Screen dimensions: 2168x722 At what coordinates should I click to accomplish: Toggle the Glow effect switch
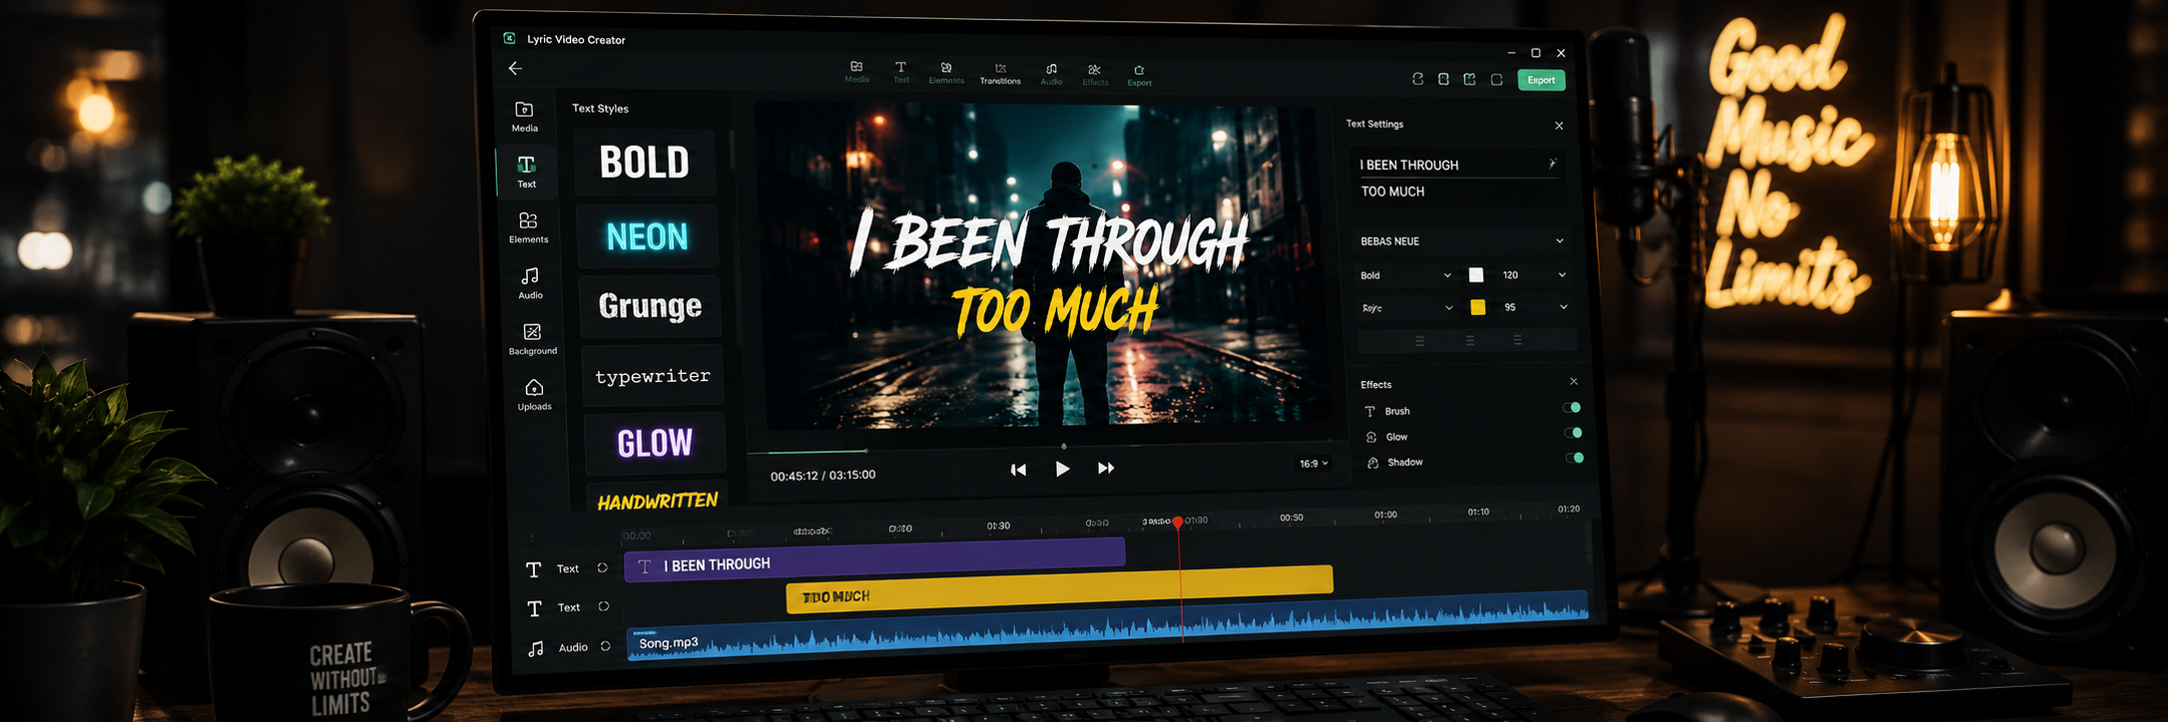[x=1574, y=433]
